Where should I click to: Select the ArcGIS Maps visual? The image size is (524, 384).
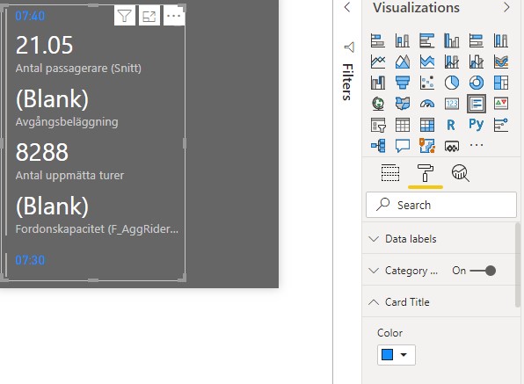pos(427,146)
